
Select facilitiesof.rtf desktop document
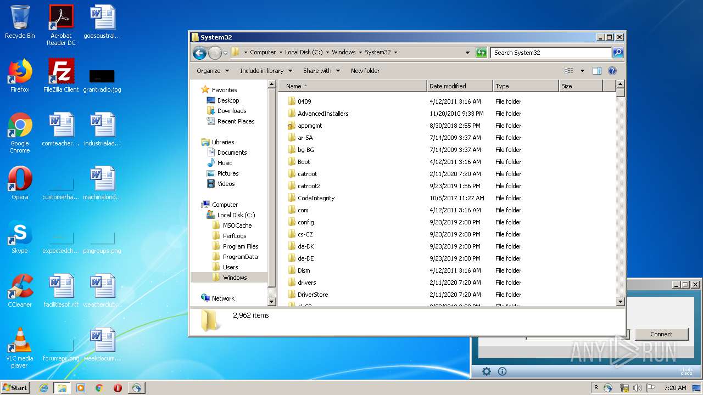coord(61,291)
